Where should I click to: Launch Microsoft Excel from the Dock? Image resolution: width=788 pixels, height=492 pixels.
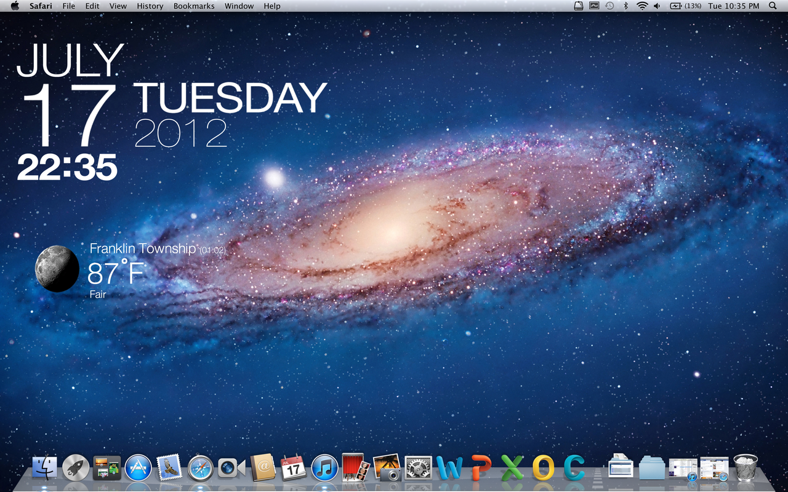click(512, 469)
